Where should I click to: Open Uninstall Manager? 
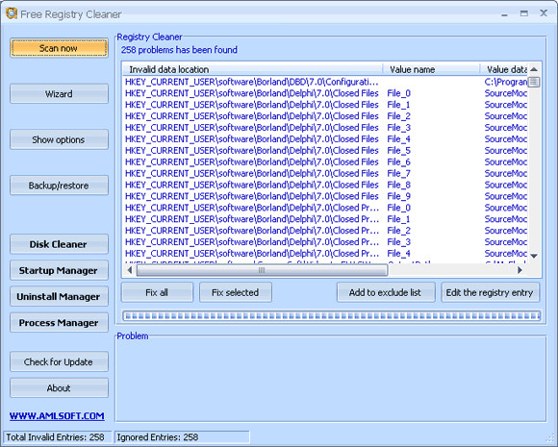click(x=59, y=297)
